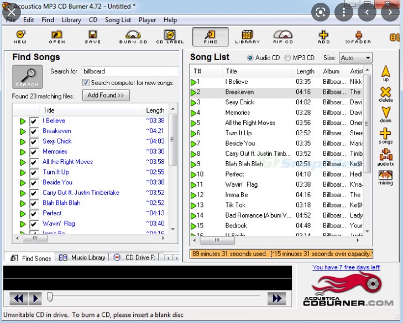Add songs with the songs plus icon
The image size is (403, 323).
pos(386,136)
